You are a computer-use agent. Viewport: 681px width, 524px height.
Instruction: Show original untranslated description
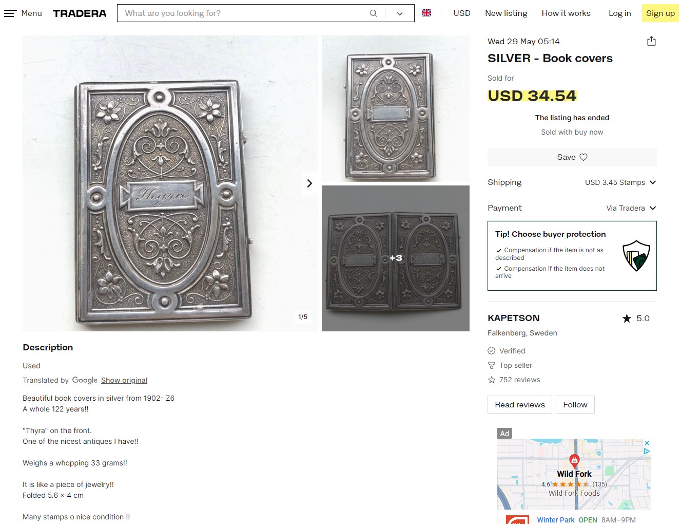tap(124, 380)
